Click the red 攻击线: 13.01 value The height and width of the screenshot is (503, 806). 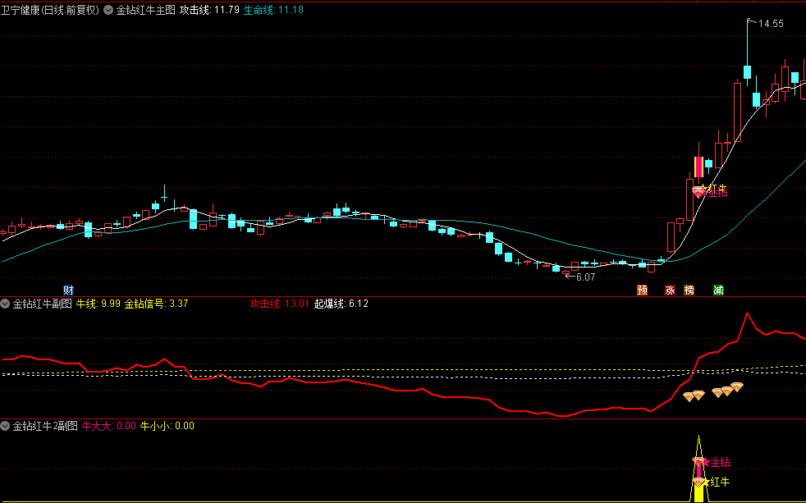tap(280, 304)
